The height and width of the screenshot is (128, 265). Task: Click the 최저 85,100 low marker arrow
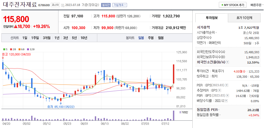pos(61,104)
